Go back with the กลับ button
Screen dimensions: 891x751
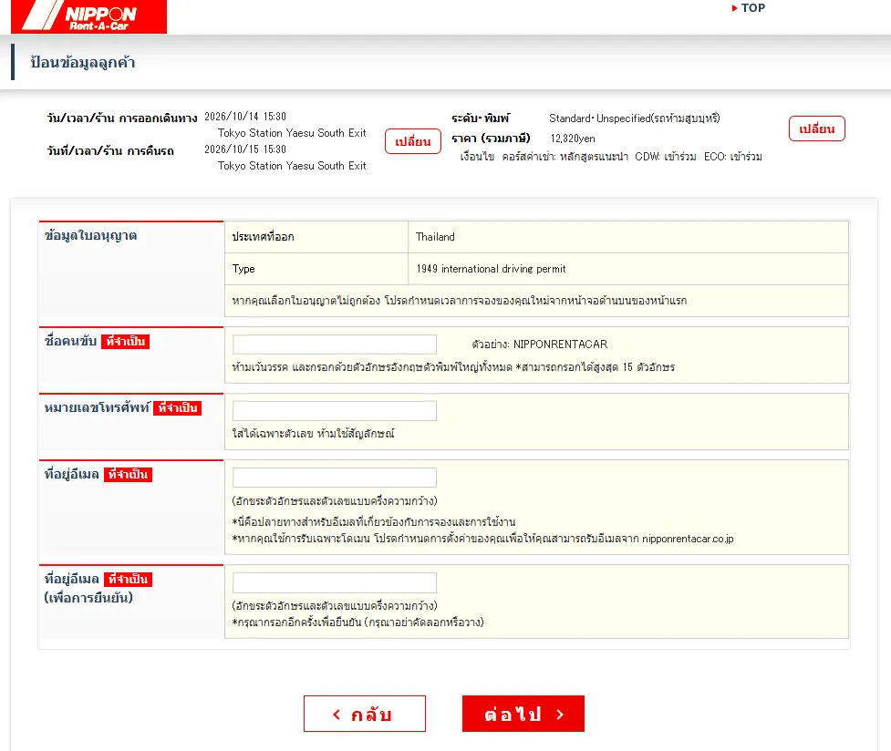click(x=365, y=714)
